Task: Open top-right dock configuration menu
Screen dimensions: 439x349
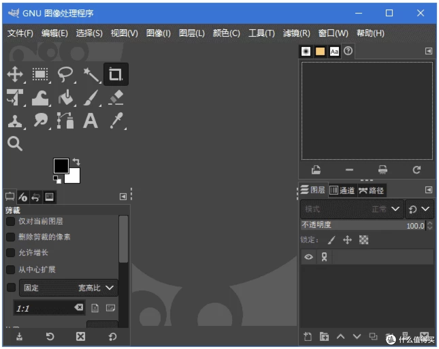Action: [429, 51]
